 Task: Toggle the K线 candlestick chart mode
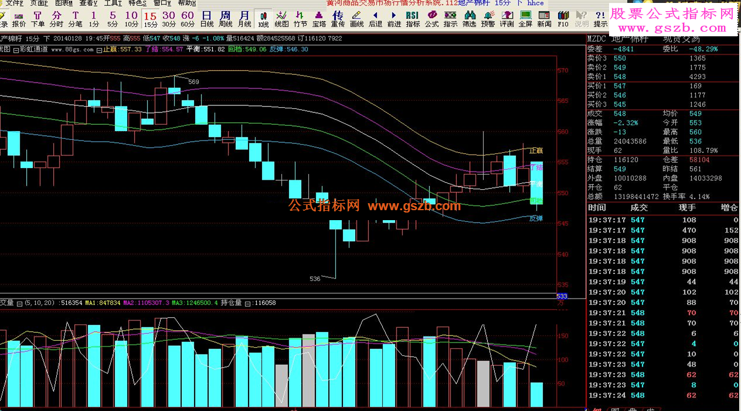pos(263,18)
